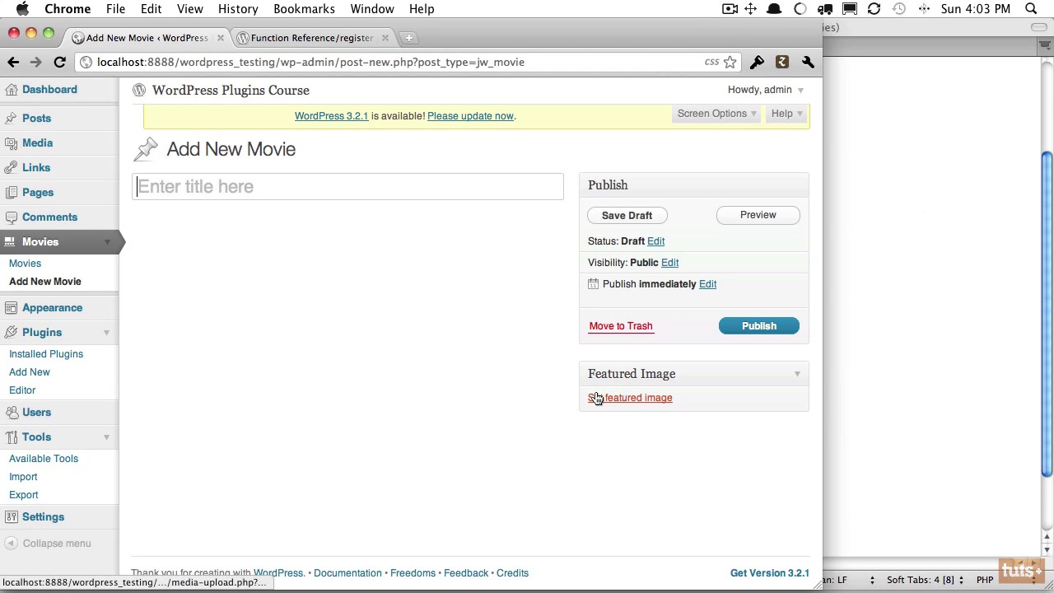
Task: Edit the Visibility setting
Action: 669,263
